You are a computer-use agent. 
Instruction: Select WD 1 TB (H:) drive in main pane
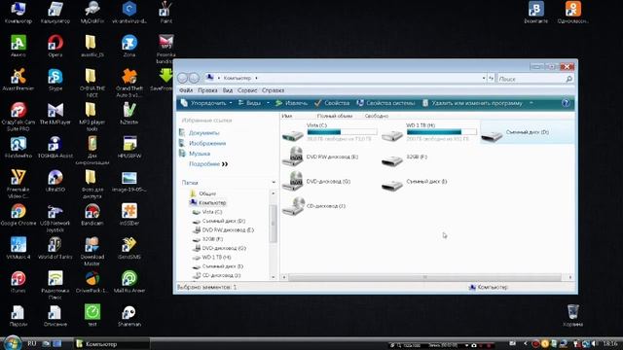click(x=428, y=132)
